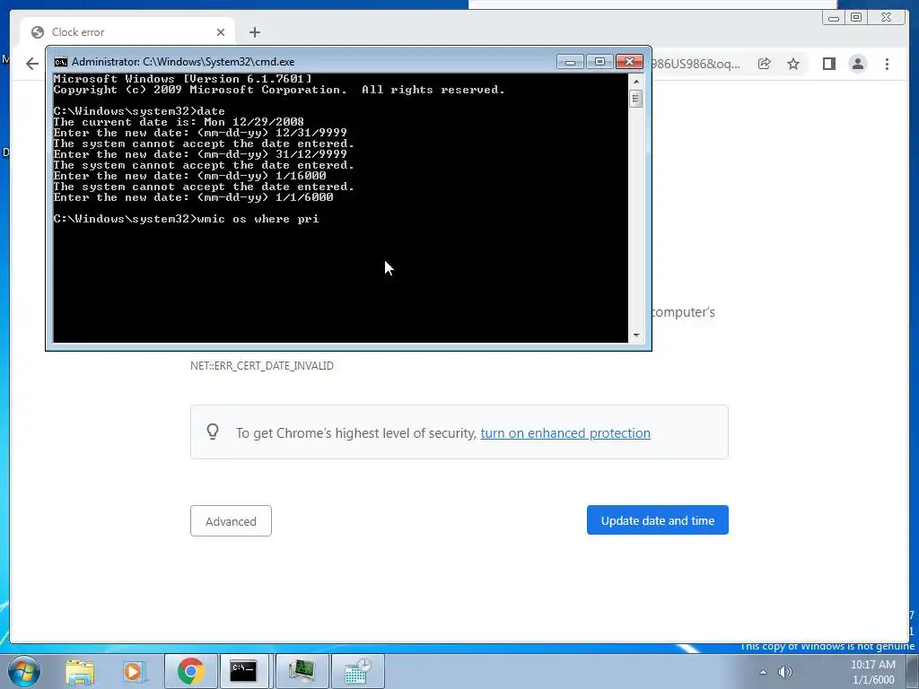This screenshot has height=689, width=919.
Task: Select the Command Prompt taskbar icon
Action: (x=243, y=671)
